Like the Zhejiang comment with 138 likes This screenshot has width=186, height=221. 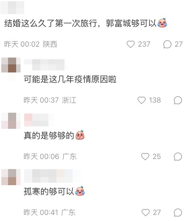[142, 100]
